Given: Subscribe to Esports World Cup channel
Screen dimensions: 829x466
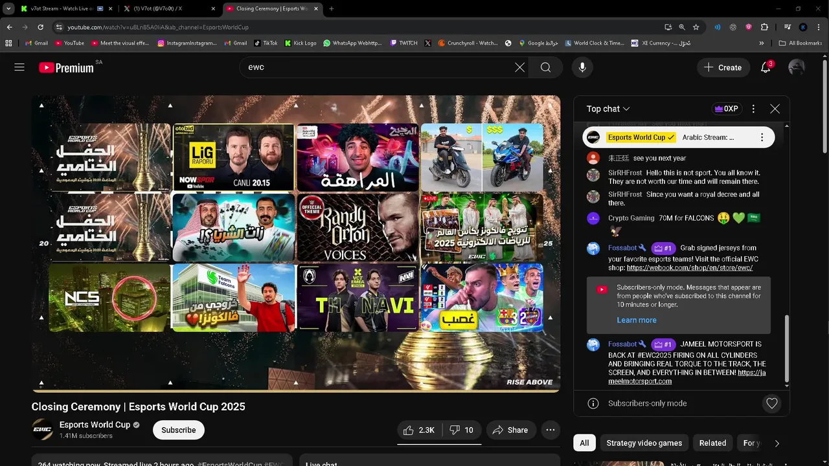Looking at the screenshot, I should (x=178, y=430).
